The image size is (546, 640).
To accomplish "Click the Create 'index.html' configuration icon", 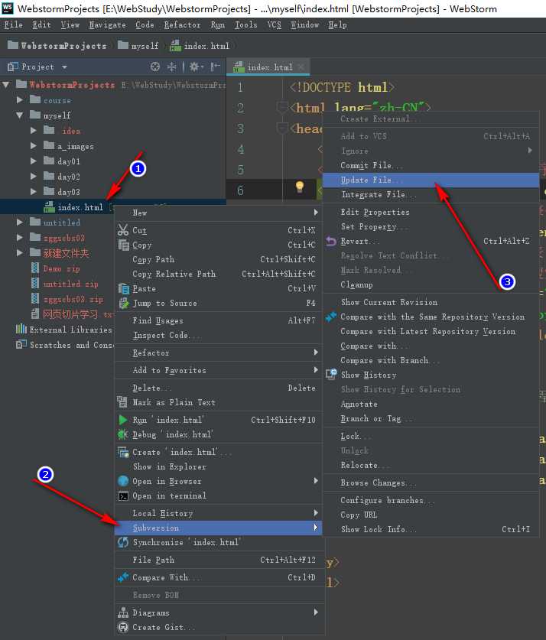I will coord(123,452).
